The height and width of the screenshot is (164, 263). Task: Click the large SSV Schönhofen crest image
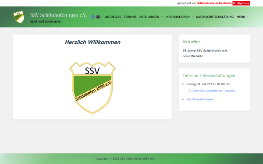[x=92, y=88]
